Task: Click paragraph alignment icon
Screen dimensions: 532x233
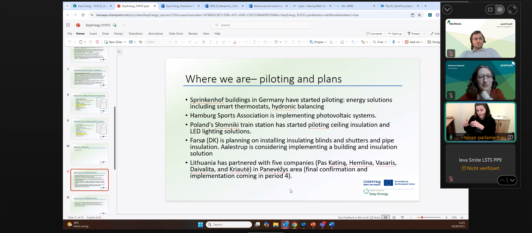Action: pyautogui.click(x=276, y=42)
